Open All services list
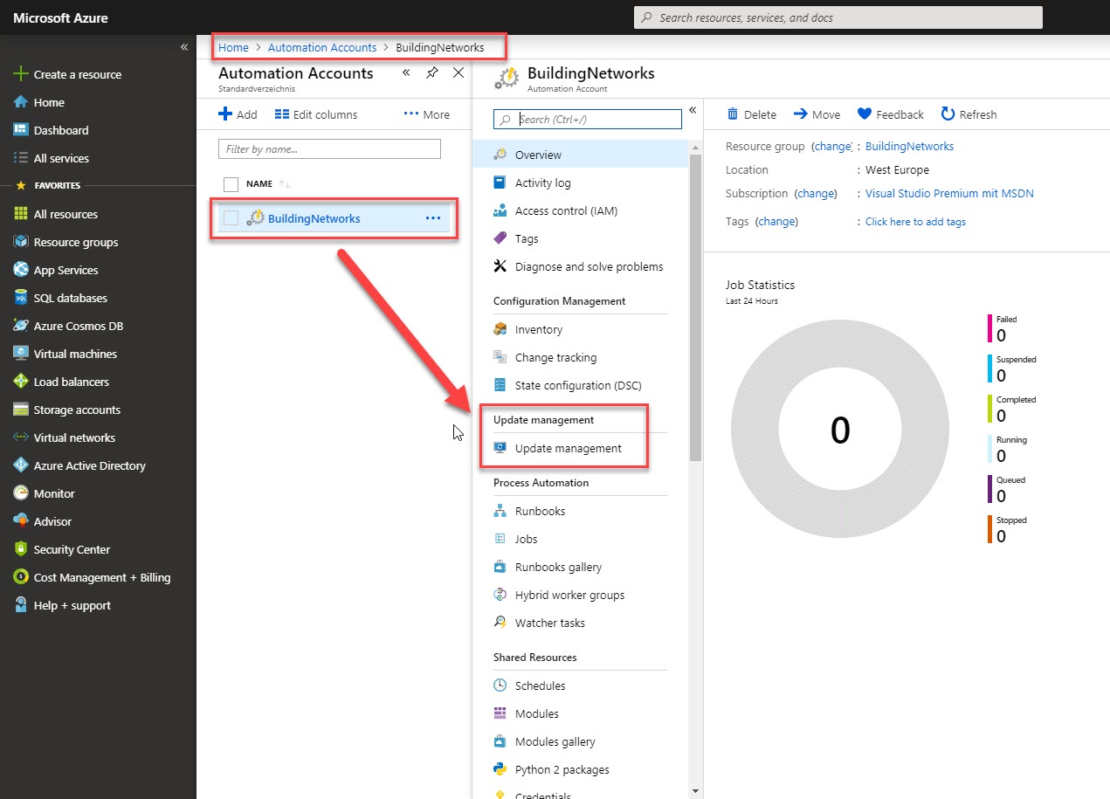 (61, 158)
